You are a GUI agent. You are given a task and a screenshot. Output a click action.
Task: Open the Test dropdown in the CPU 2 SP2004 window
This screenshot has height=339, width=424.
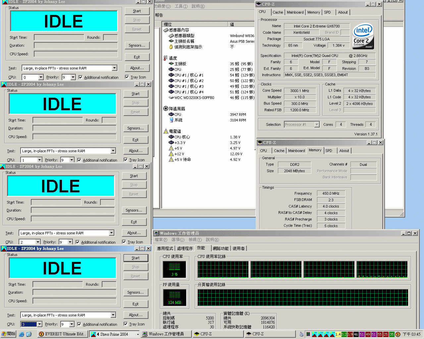(x=111, y=233)
